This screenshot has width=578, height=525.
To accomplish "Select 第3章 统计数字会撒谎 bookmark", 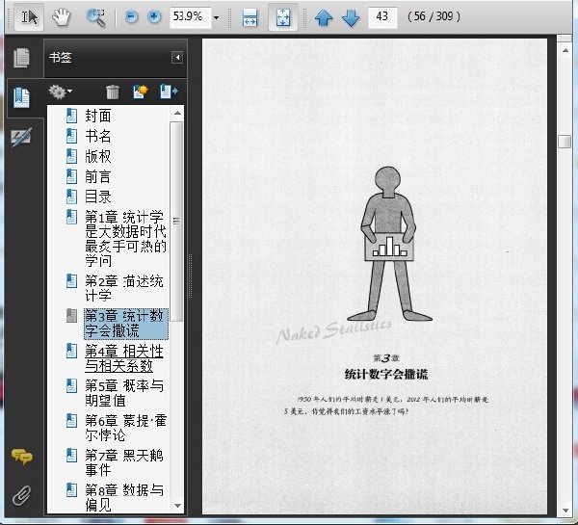I will click(x=125, y=324).
